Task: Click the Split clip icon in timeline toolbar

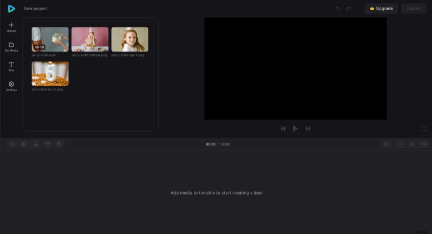Action: coord(12,144)
